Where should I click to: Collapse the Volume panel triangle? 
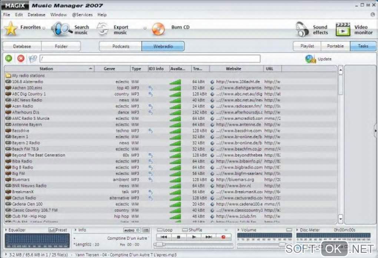(x=238, y=230)
